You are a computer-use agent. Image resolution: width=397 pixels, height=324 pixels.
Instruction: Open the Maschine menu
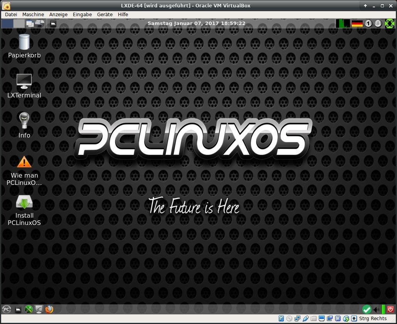[x=33, y=14]
